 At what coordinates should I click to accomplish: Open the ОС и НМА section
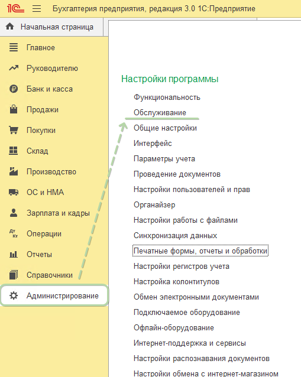tap(45, 193)
